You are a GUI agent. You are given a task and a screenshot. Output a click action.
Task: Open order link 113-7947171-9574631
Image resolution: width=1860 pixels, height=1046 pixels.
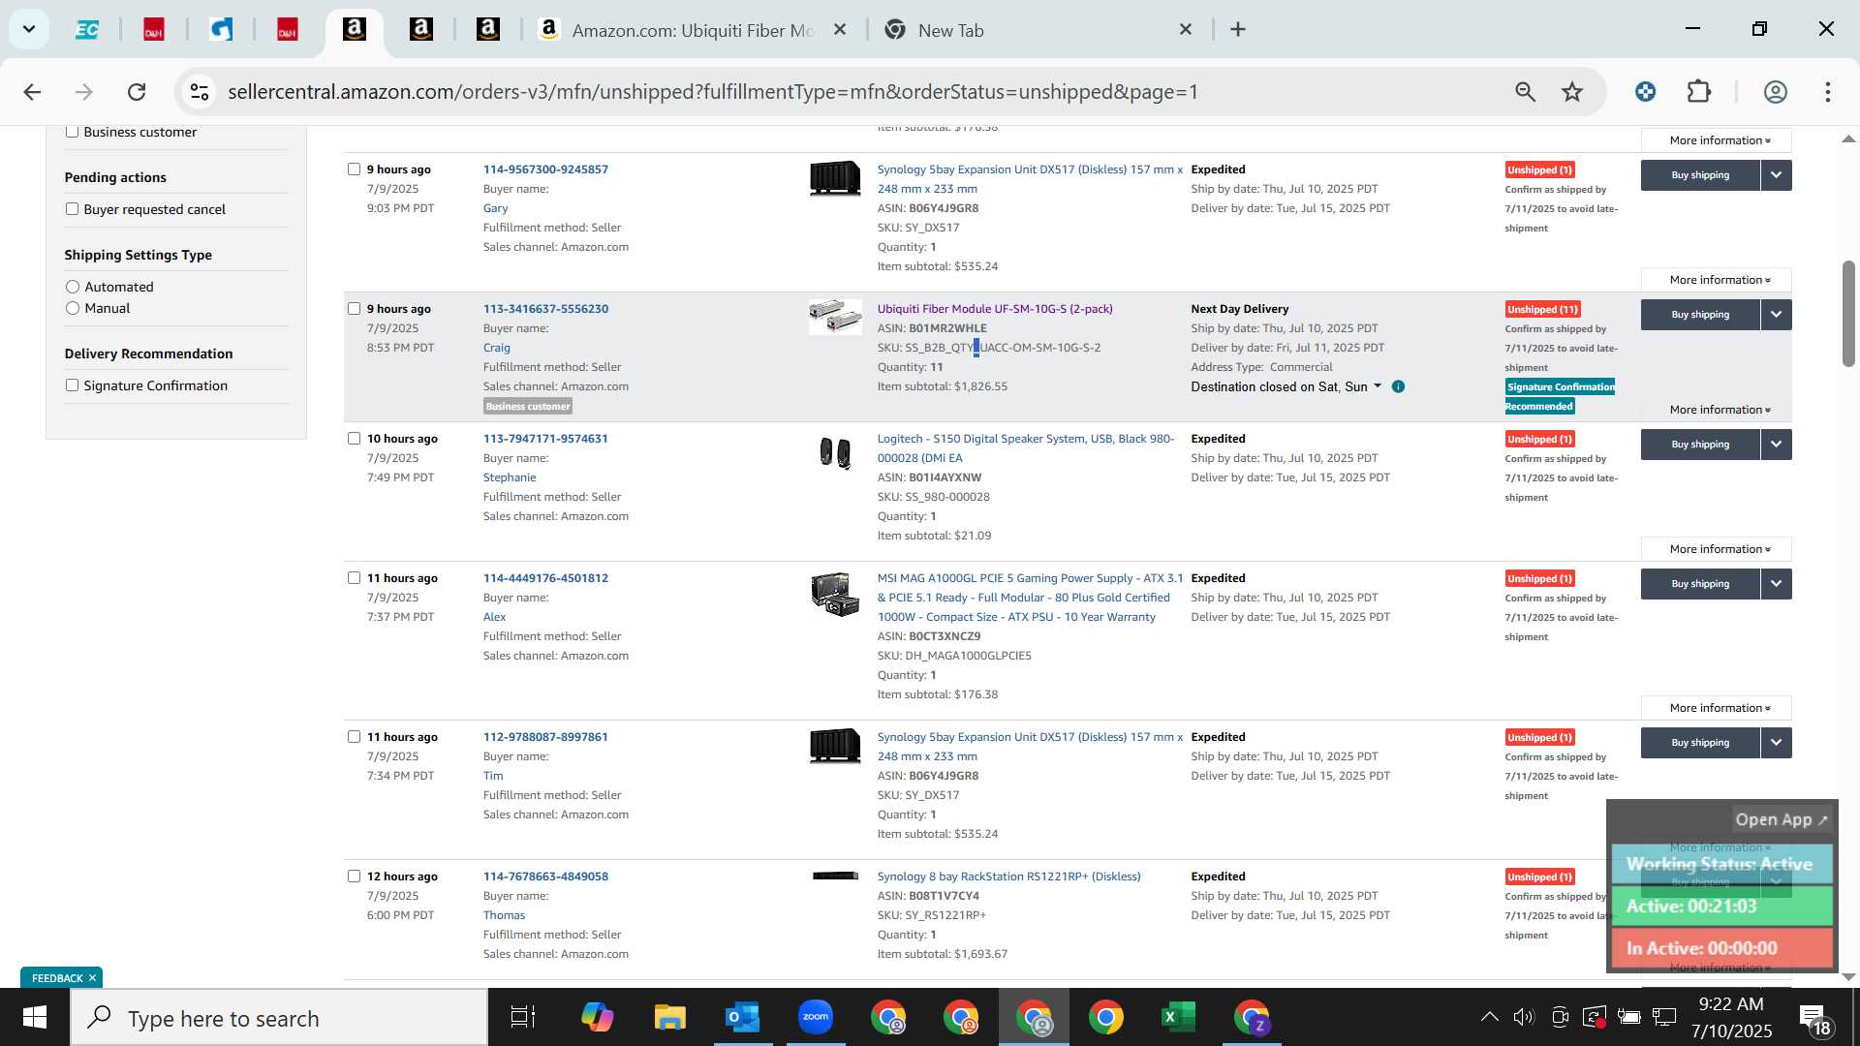tap(545, 439)
